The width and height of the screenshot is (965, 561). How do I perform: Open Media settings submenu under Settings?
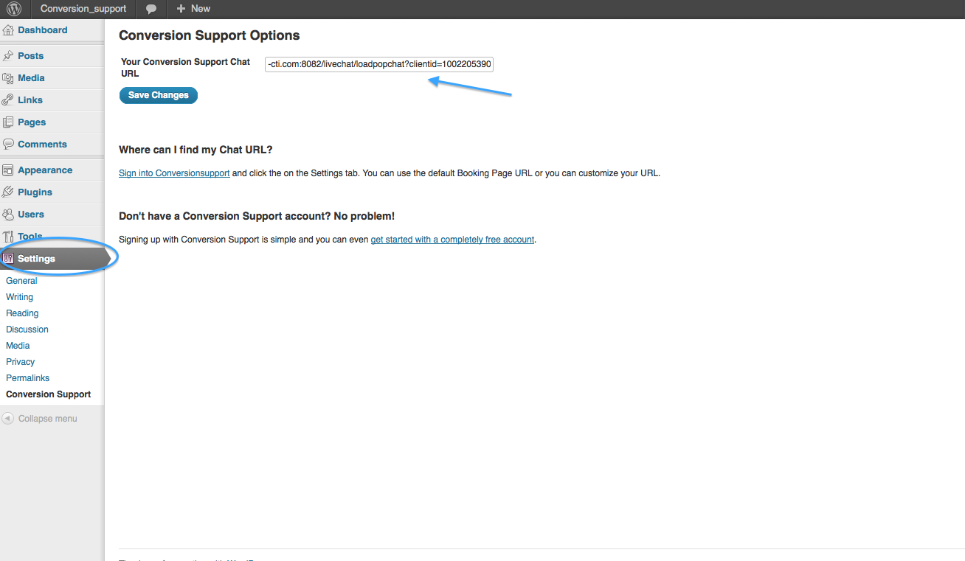[18, 346]
